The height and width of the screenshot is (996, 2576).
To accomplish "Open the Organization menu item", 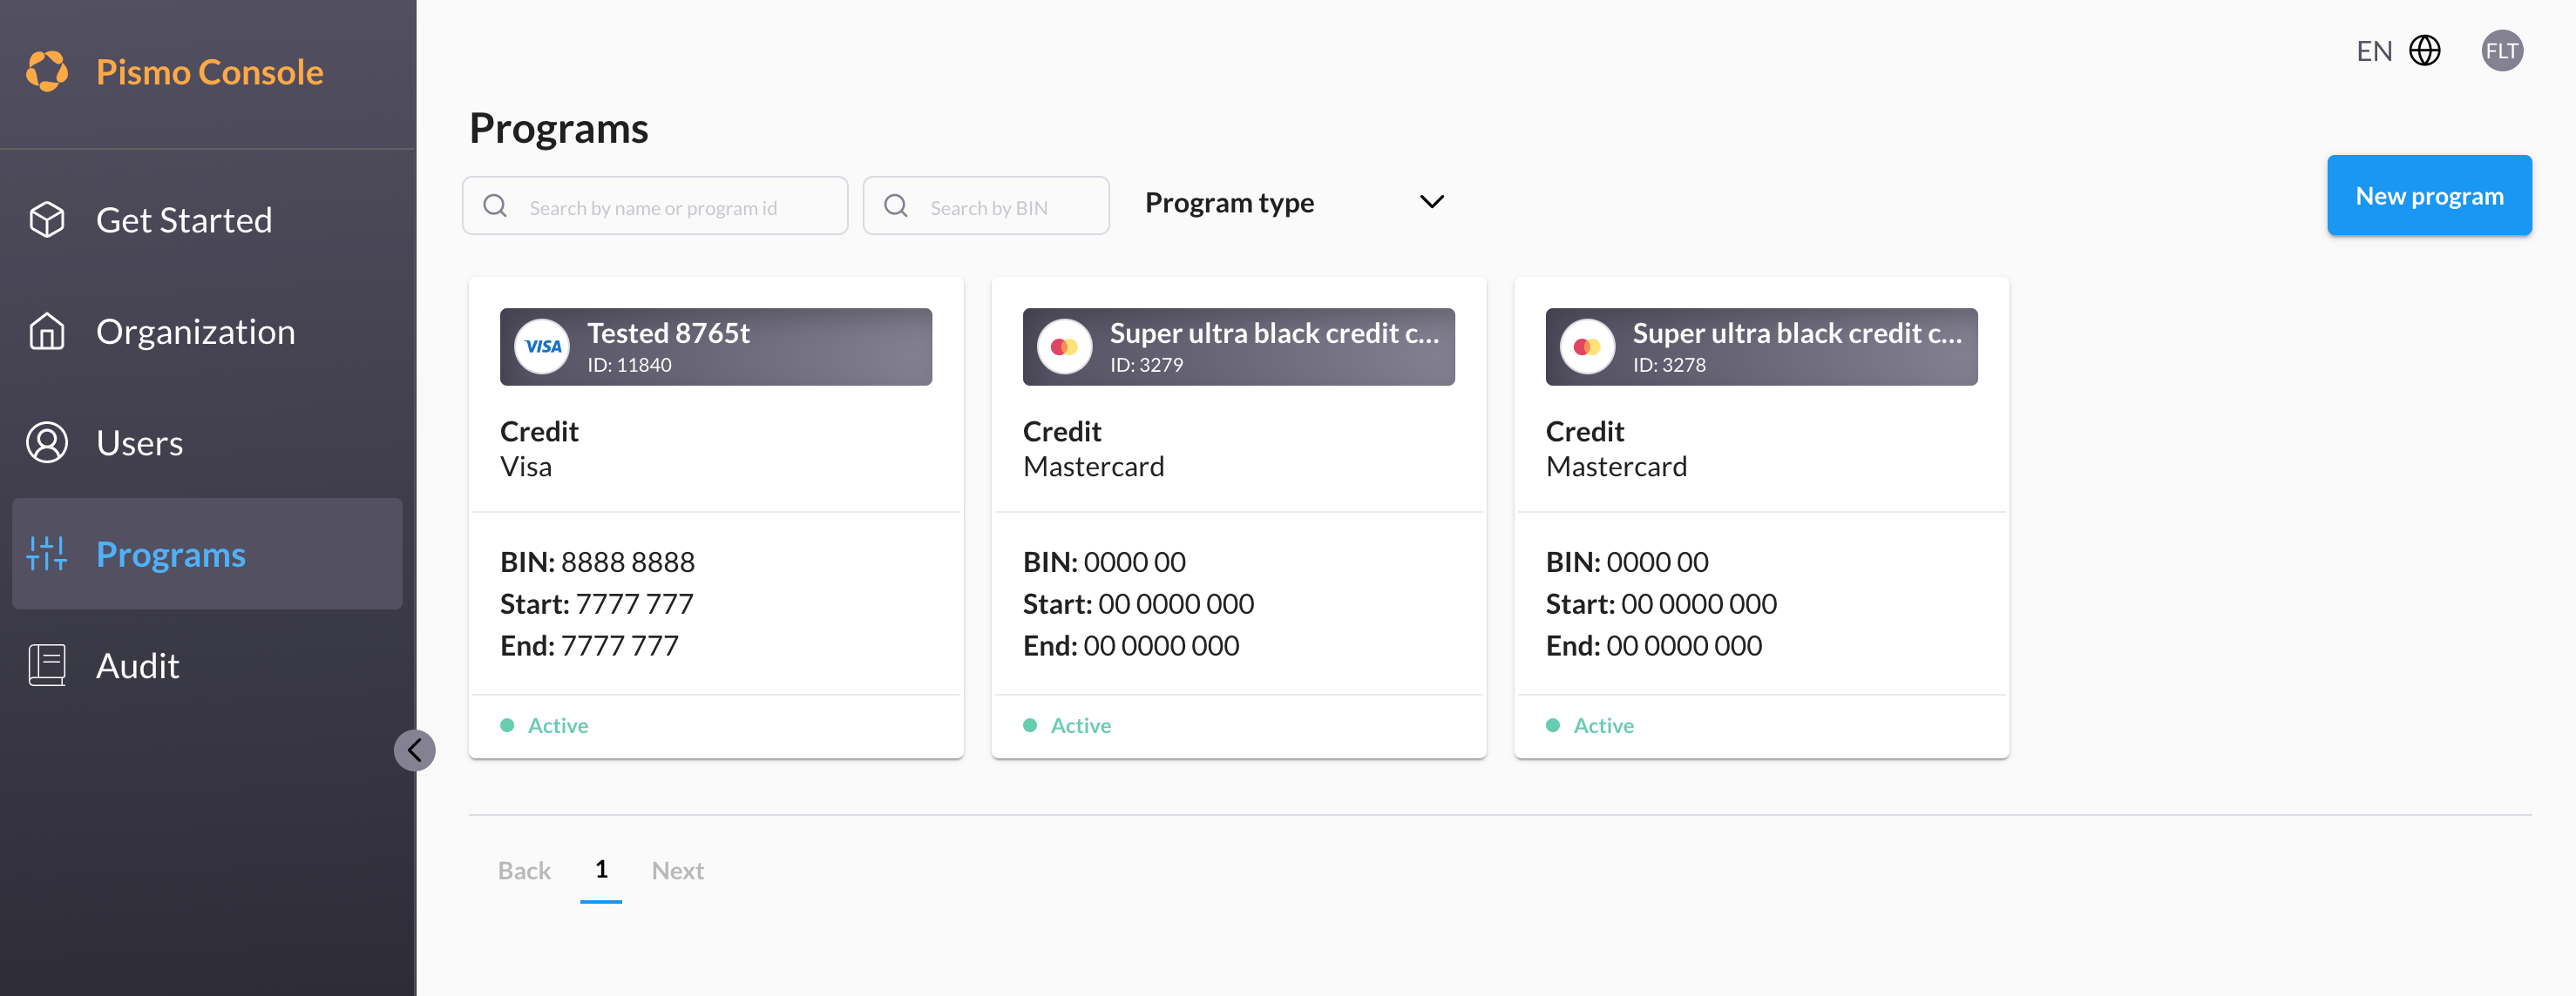I will 195,332.
